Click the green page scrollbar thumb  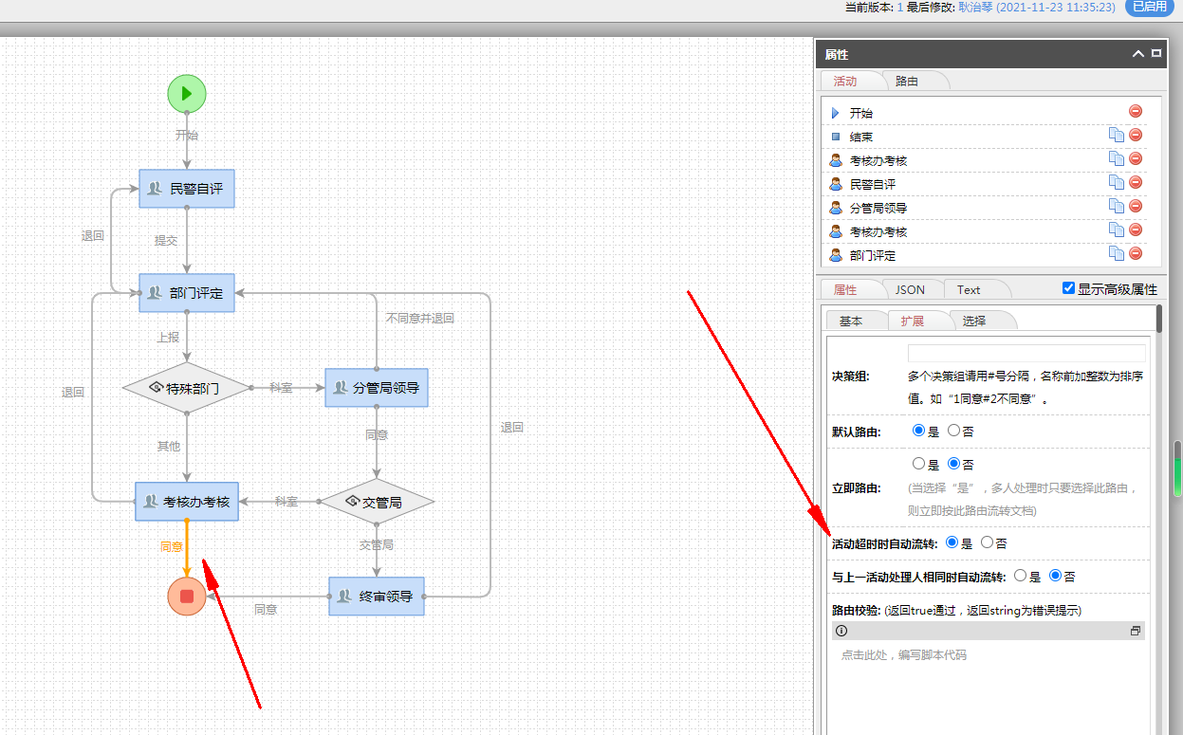1177,469
